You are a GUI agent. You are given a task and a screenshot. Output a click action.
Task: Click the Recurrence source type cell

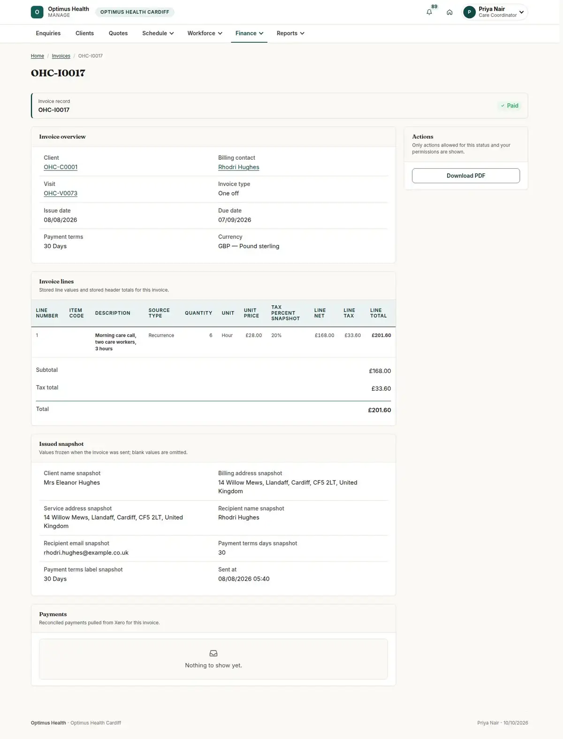[161, 335]
